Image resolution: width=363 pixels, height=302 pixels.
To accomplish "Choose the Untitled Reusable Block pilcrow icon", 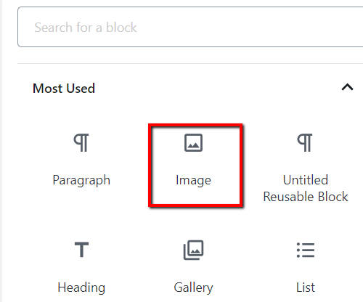I will (x=305, y=143).
